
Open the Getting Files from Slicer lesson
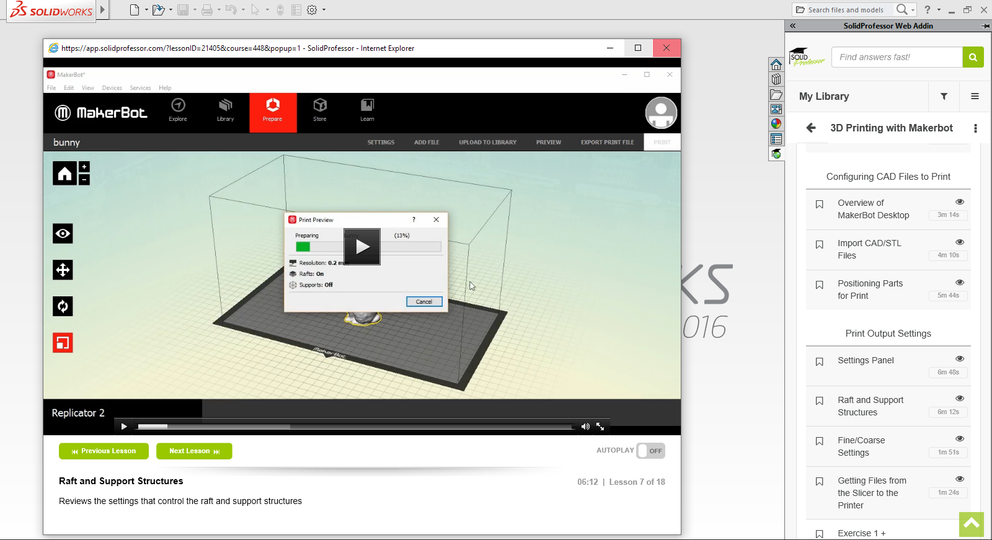(x=871, y=493)
